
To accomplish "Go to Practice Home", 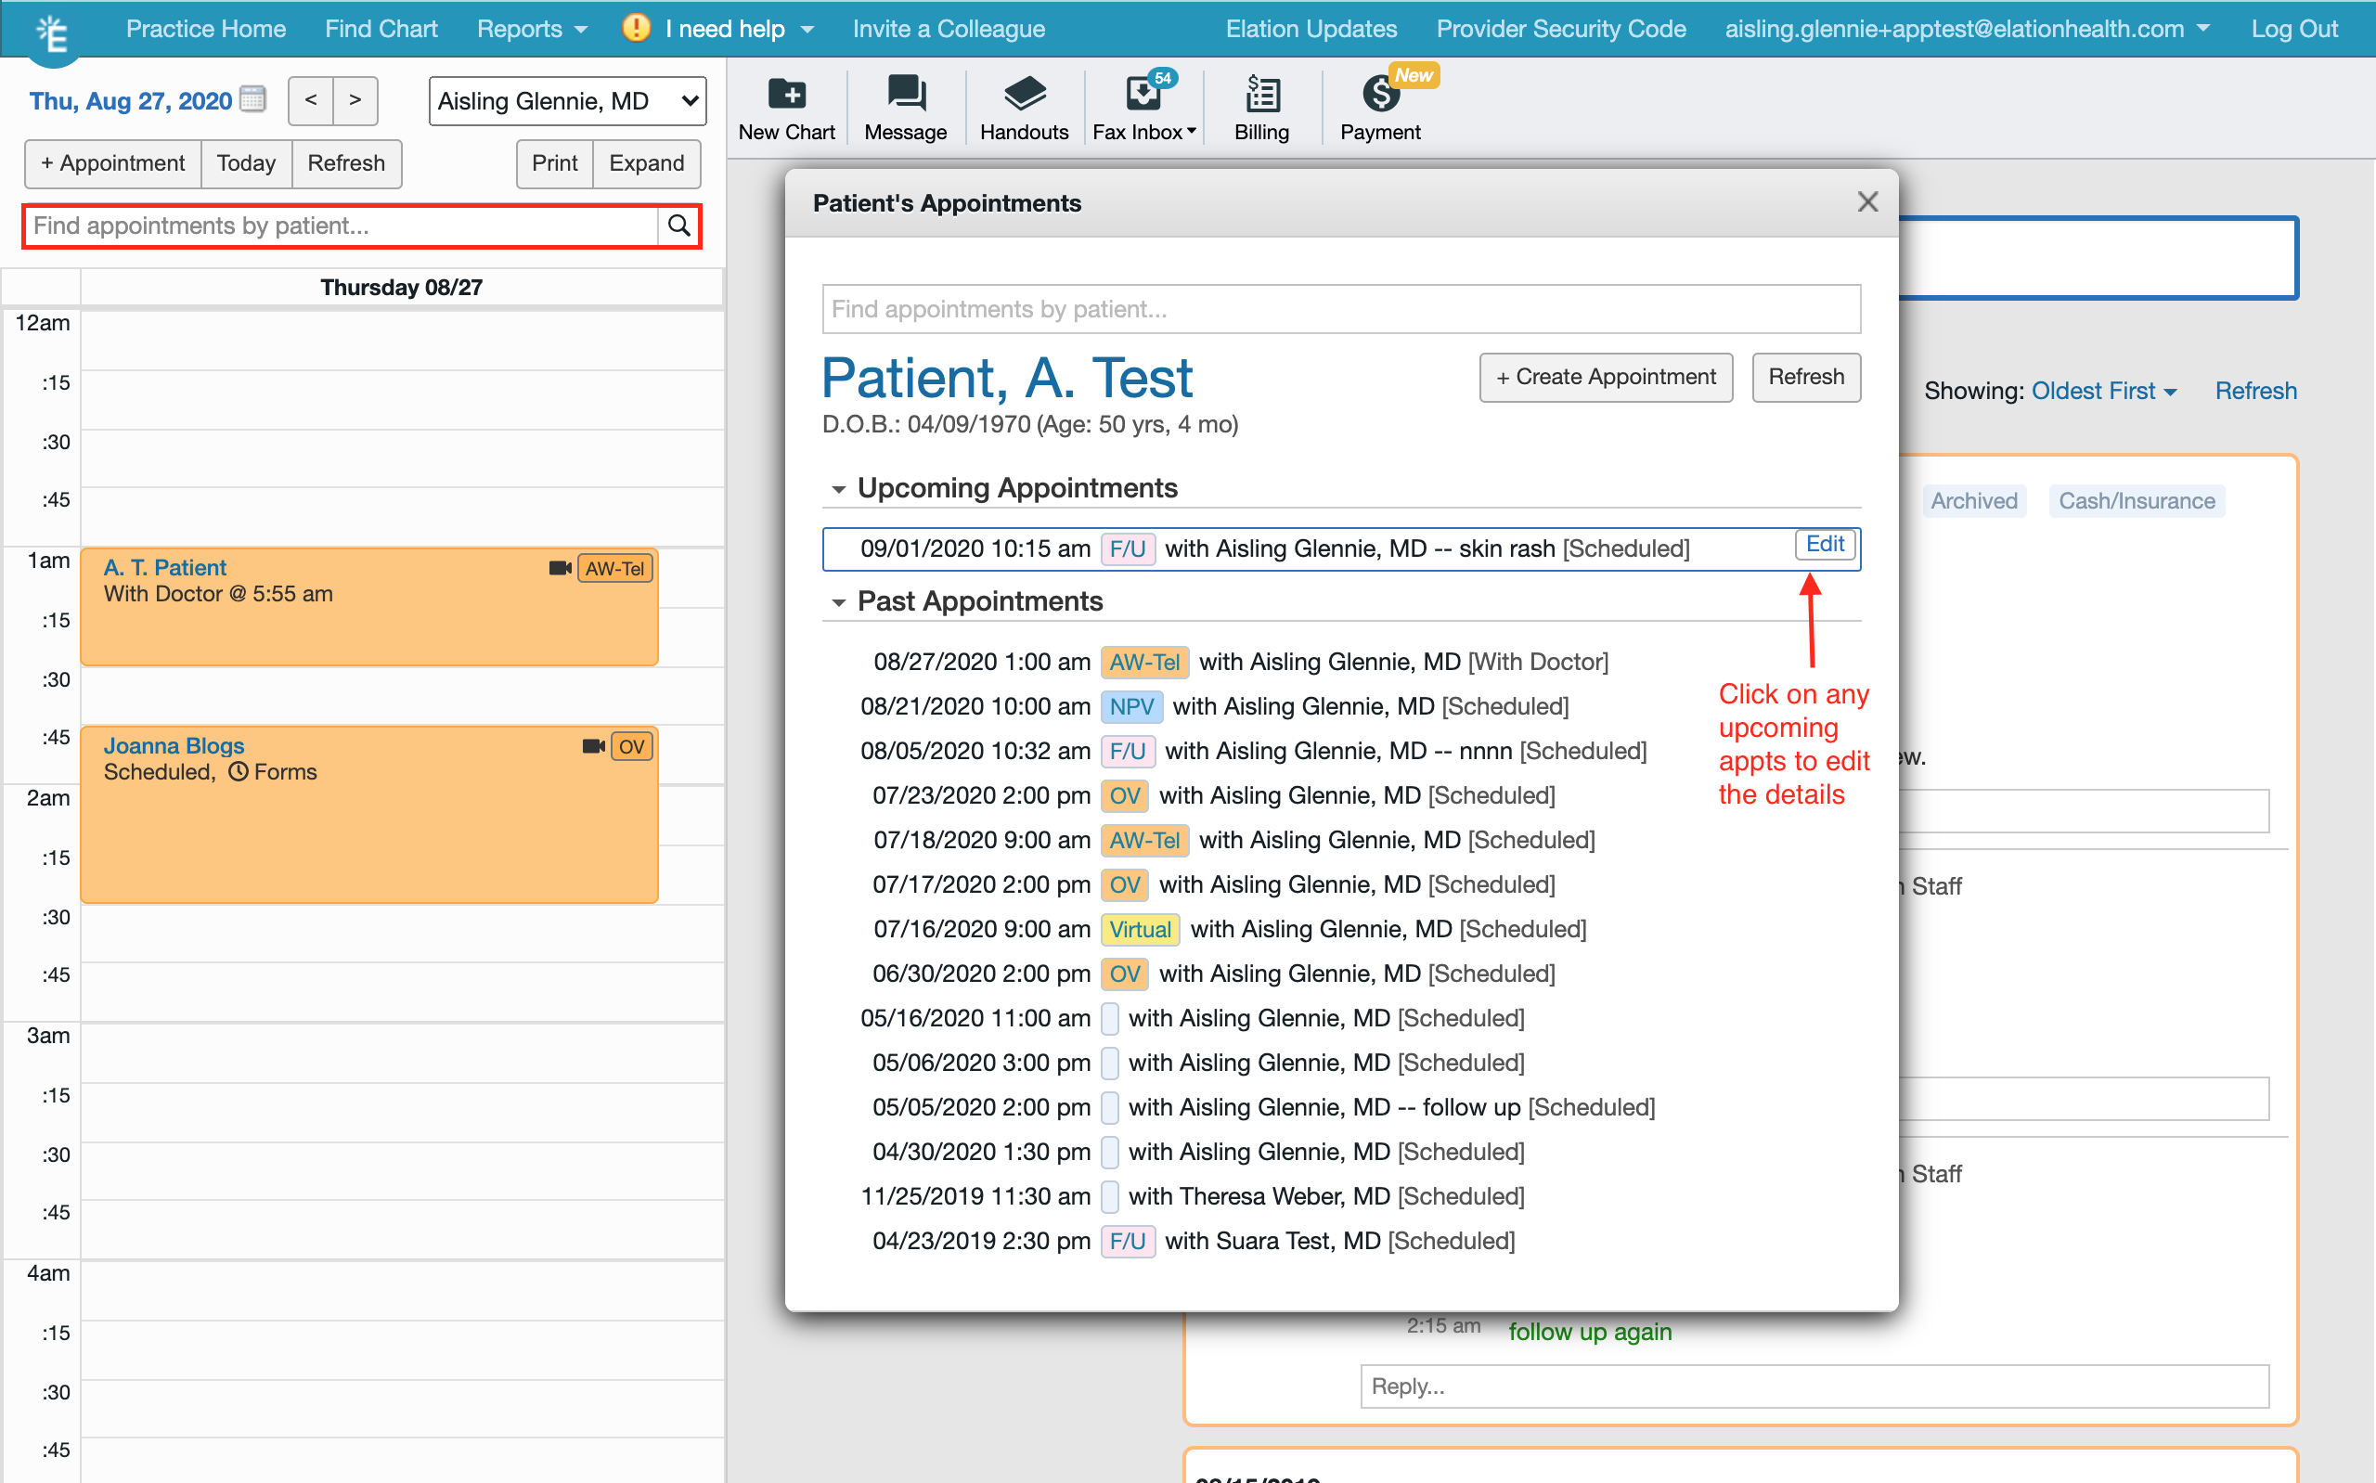I will tap(206, 30).
